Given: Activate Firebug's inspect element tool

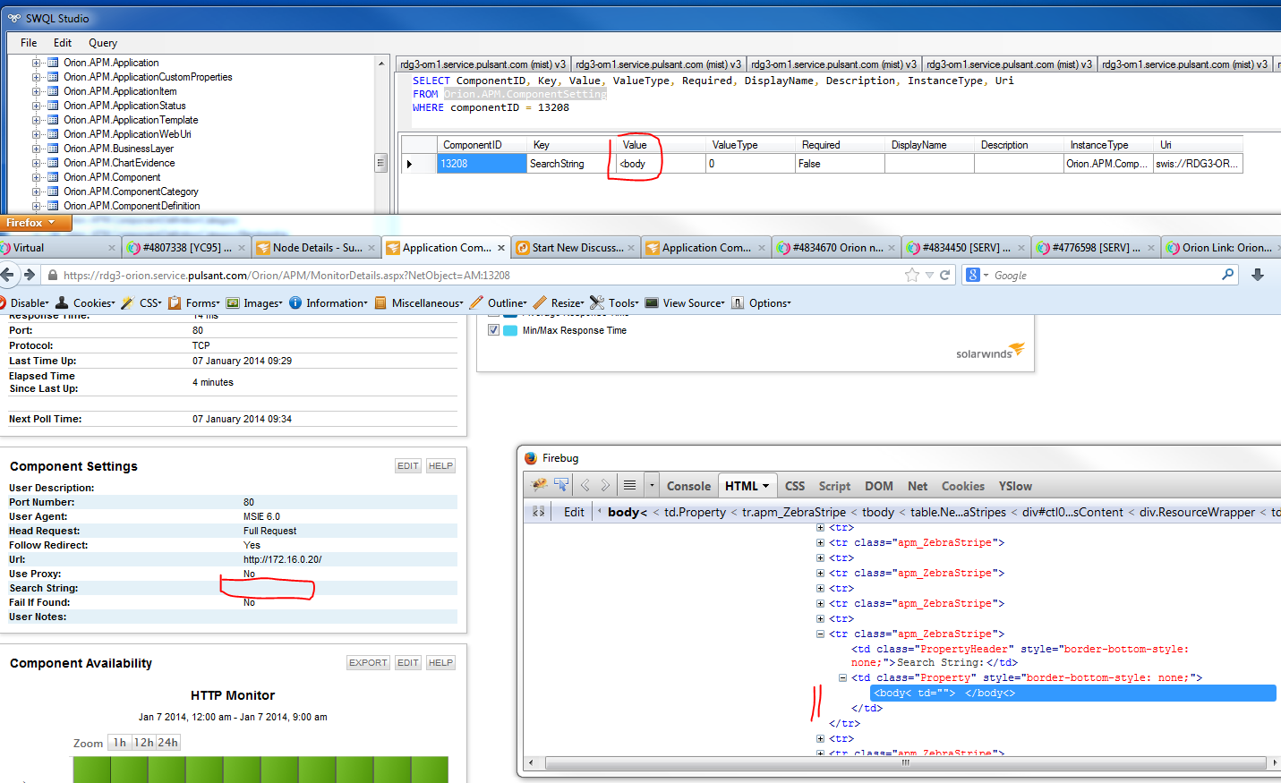Looking at the screenshot, I should coord(561,485).
